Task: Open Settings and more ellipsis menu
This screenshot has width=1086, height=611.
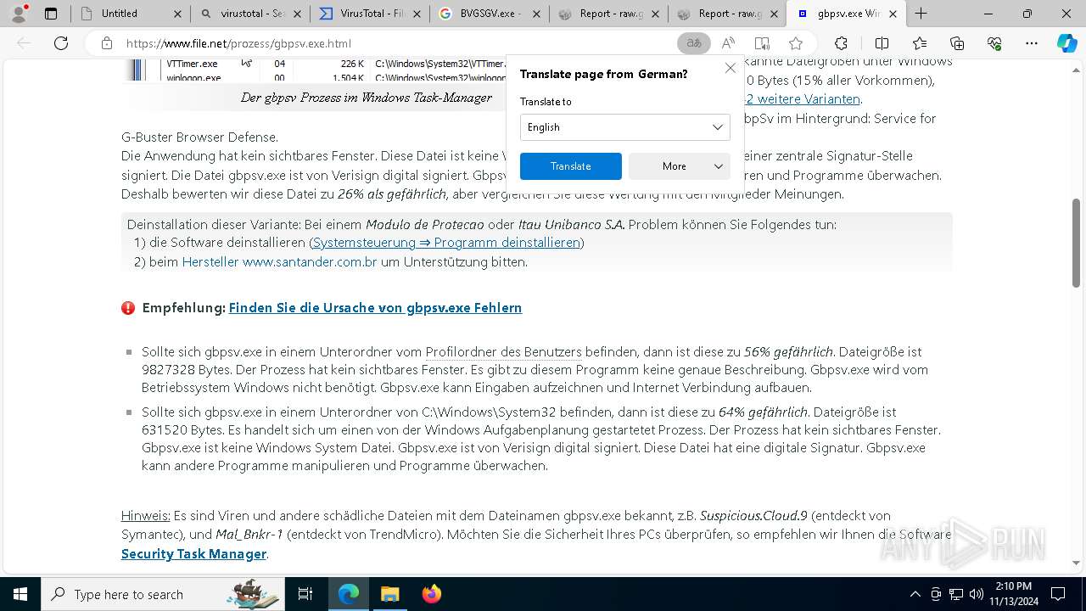Action: 1032,43
